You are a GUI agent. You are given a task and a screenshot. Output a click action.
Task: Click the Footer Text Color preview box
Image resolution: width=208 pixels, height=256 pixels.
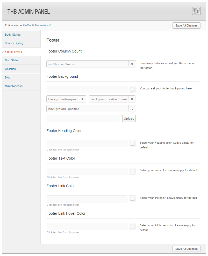pyautogui.click(x=132, y=171)
